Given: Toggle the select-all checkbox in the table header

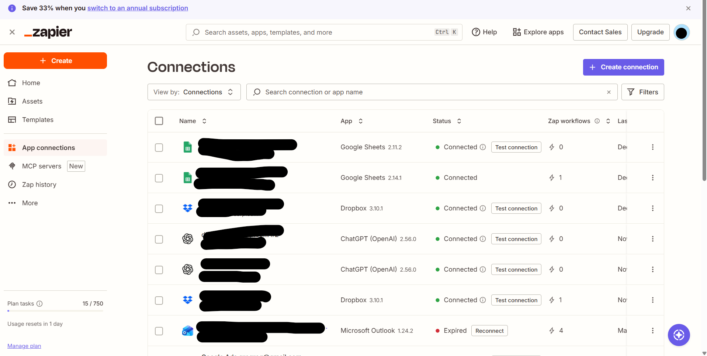Looking at the screenshot, I should (x=159, y=121).
